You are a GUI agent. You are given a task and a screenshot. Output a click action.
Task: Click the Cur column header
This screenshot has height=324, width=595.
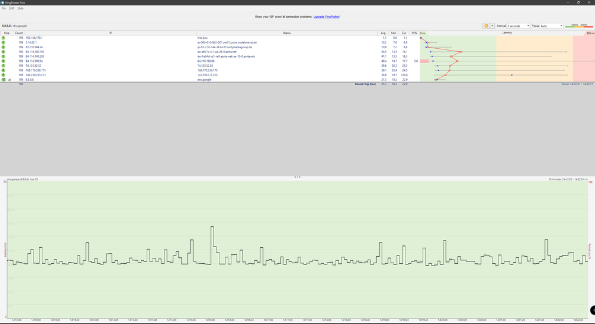404,33
